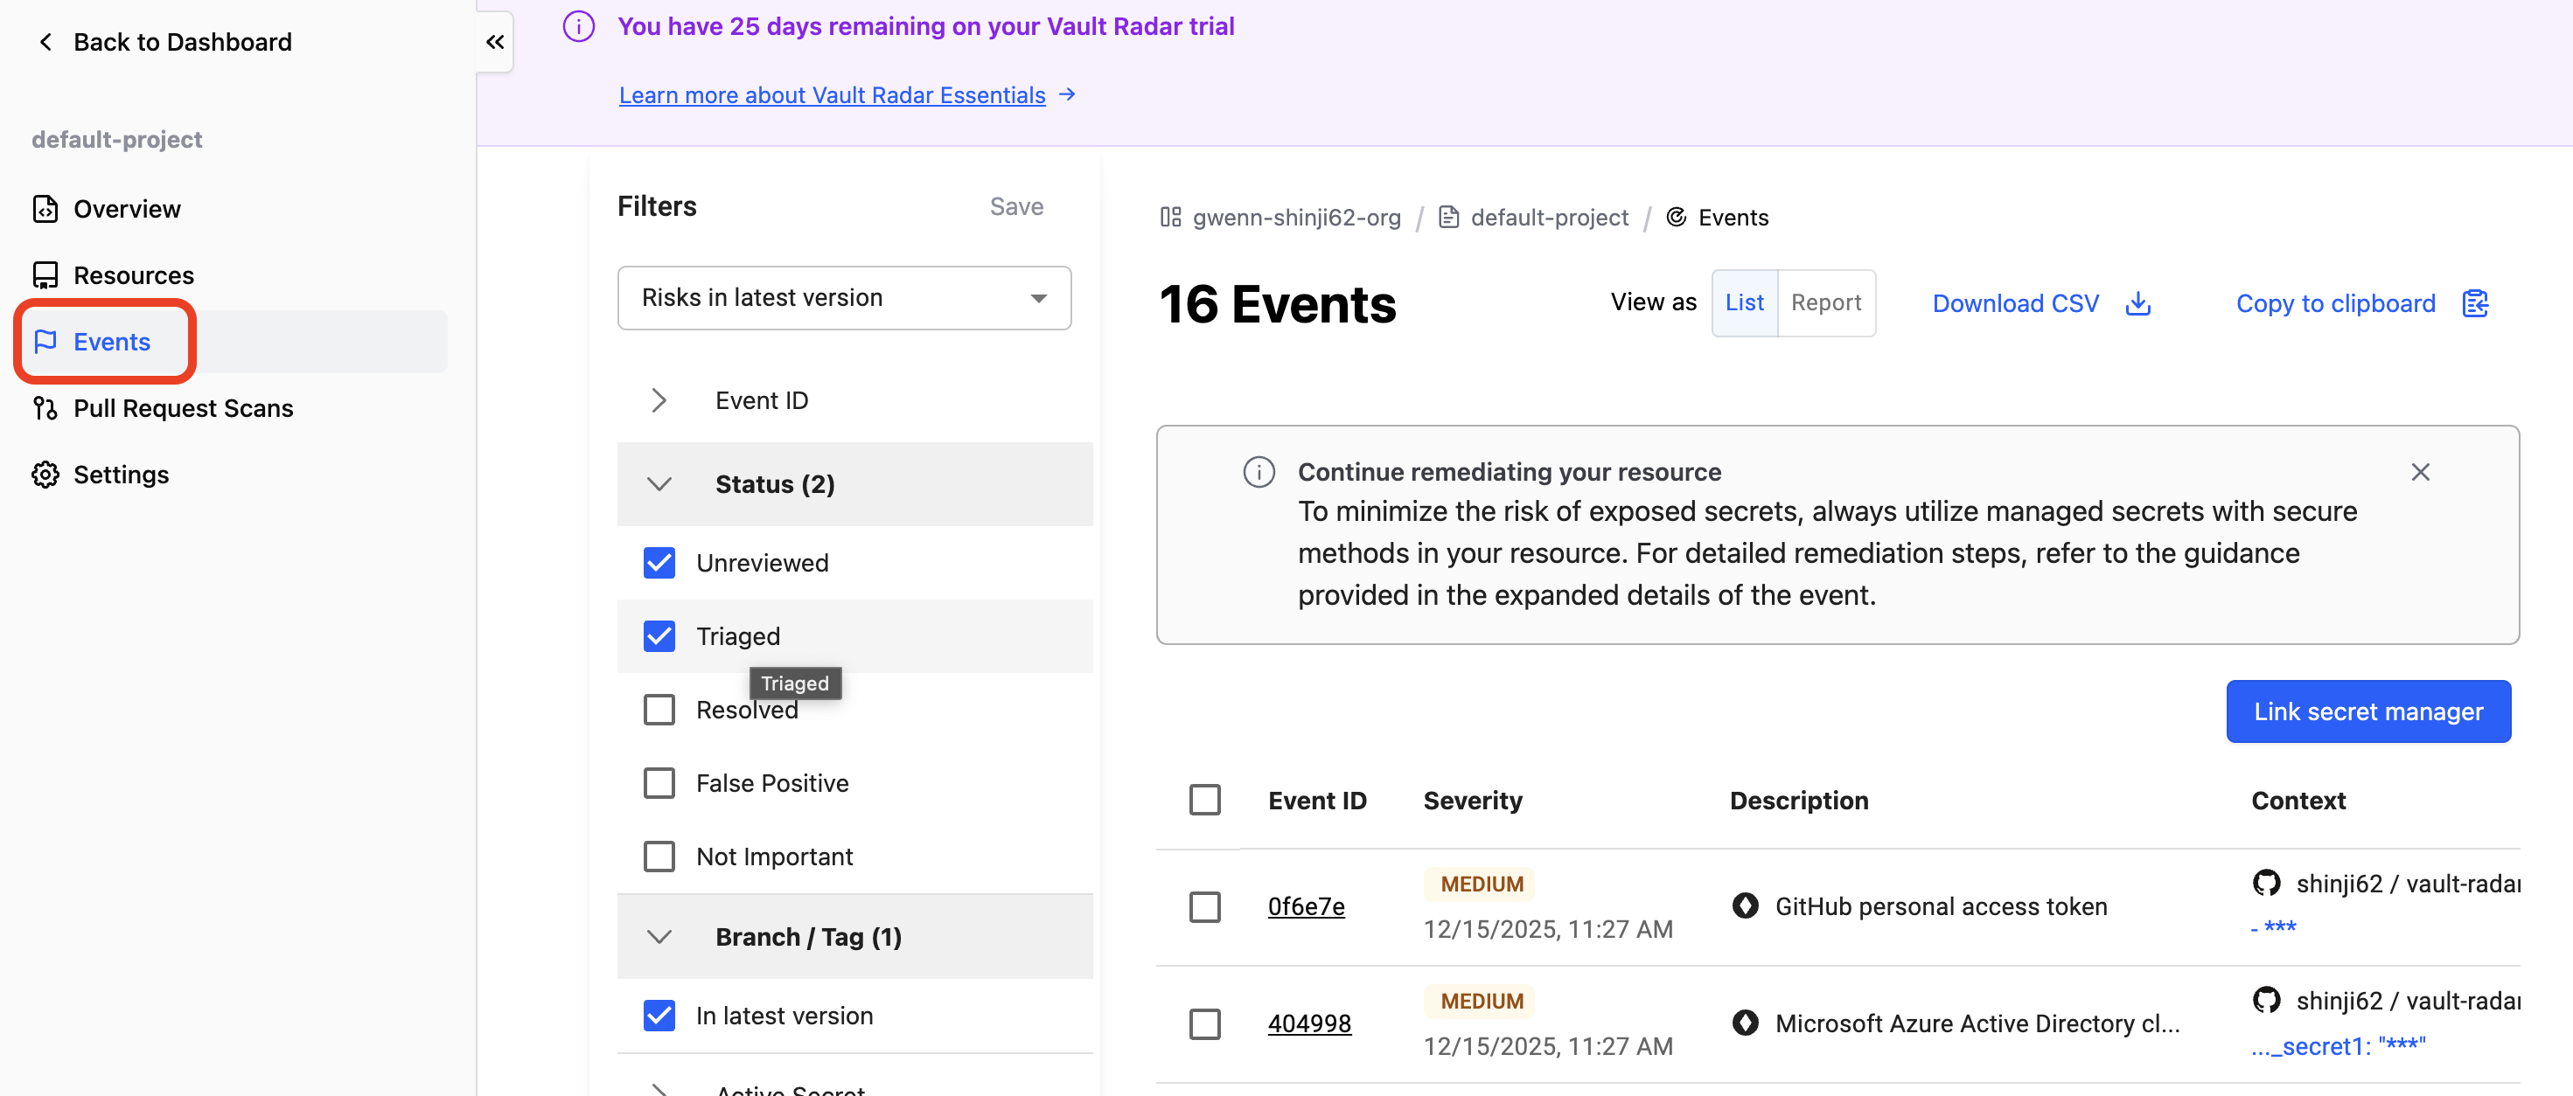The height and width of the screenshot is (1096, 2573).
Task: Click the Settings gear icon
Action: pyautogui.click(x=45, y=474)
